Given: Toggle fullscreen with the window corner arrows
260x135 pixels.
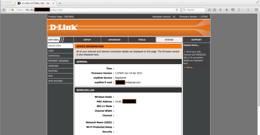Looking at the screenshot, I should click(257, 2).
